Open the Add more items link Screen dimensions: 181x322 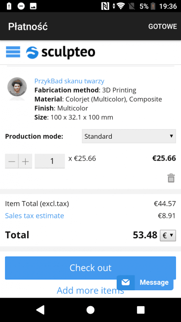[90, 290]
